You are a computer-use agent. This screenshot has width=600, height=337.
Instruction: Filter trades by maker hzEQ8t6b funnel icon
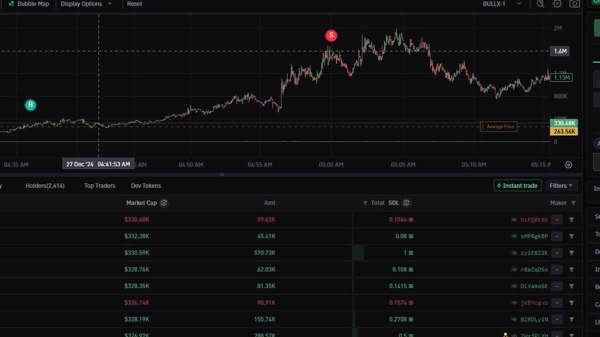pos(571,220)
